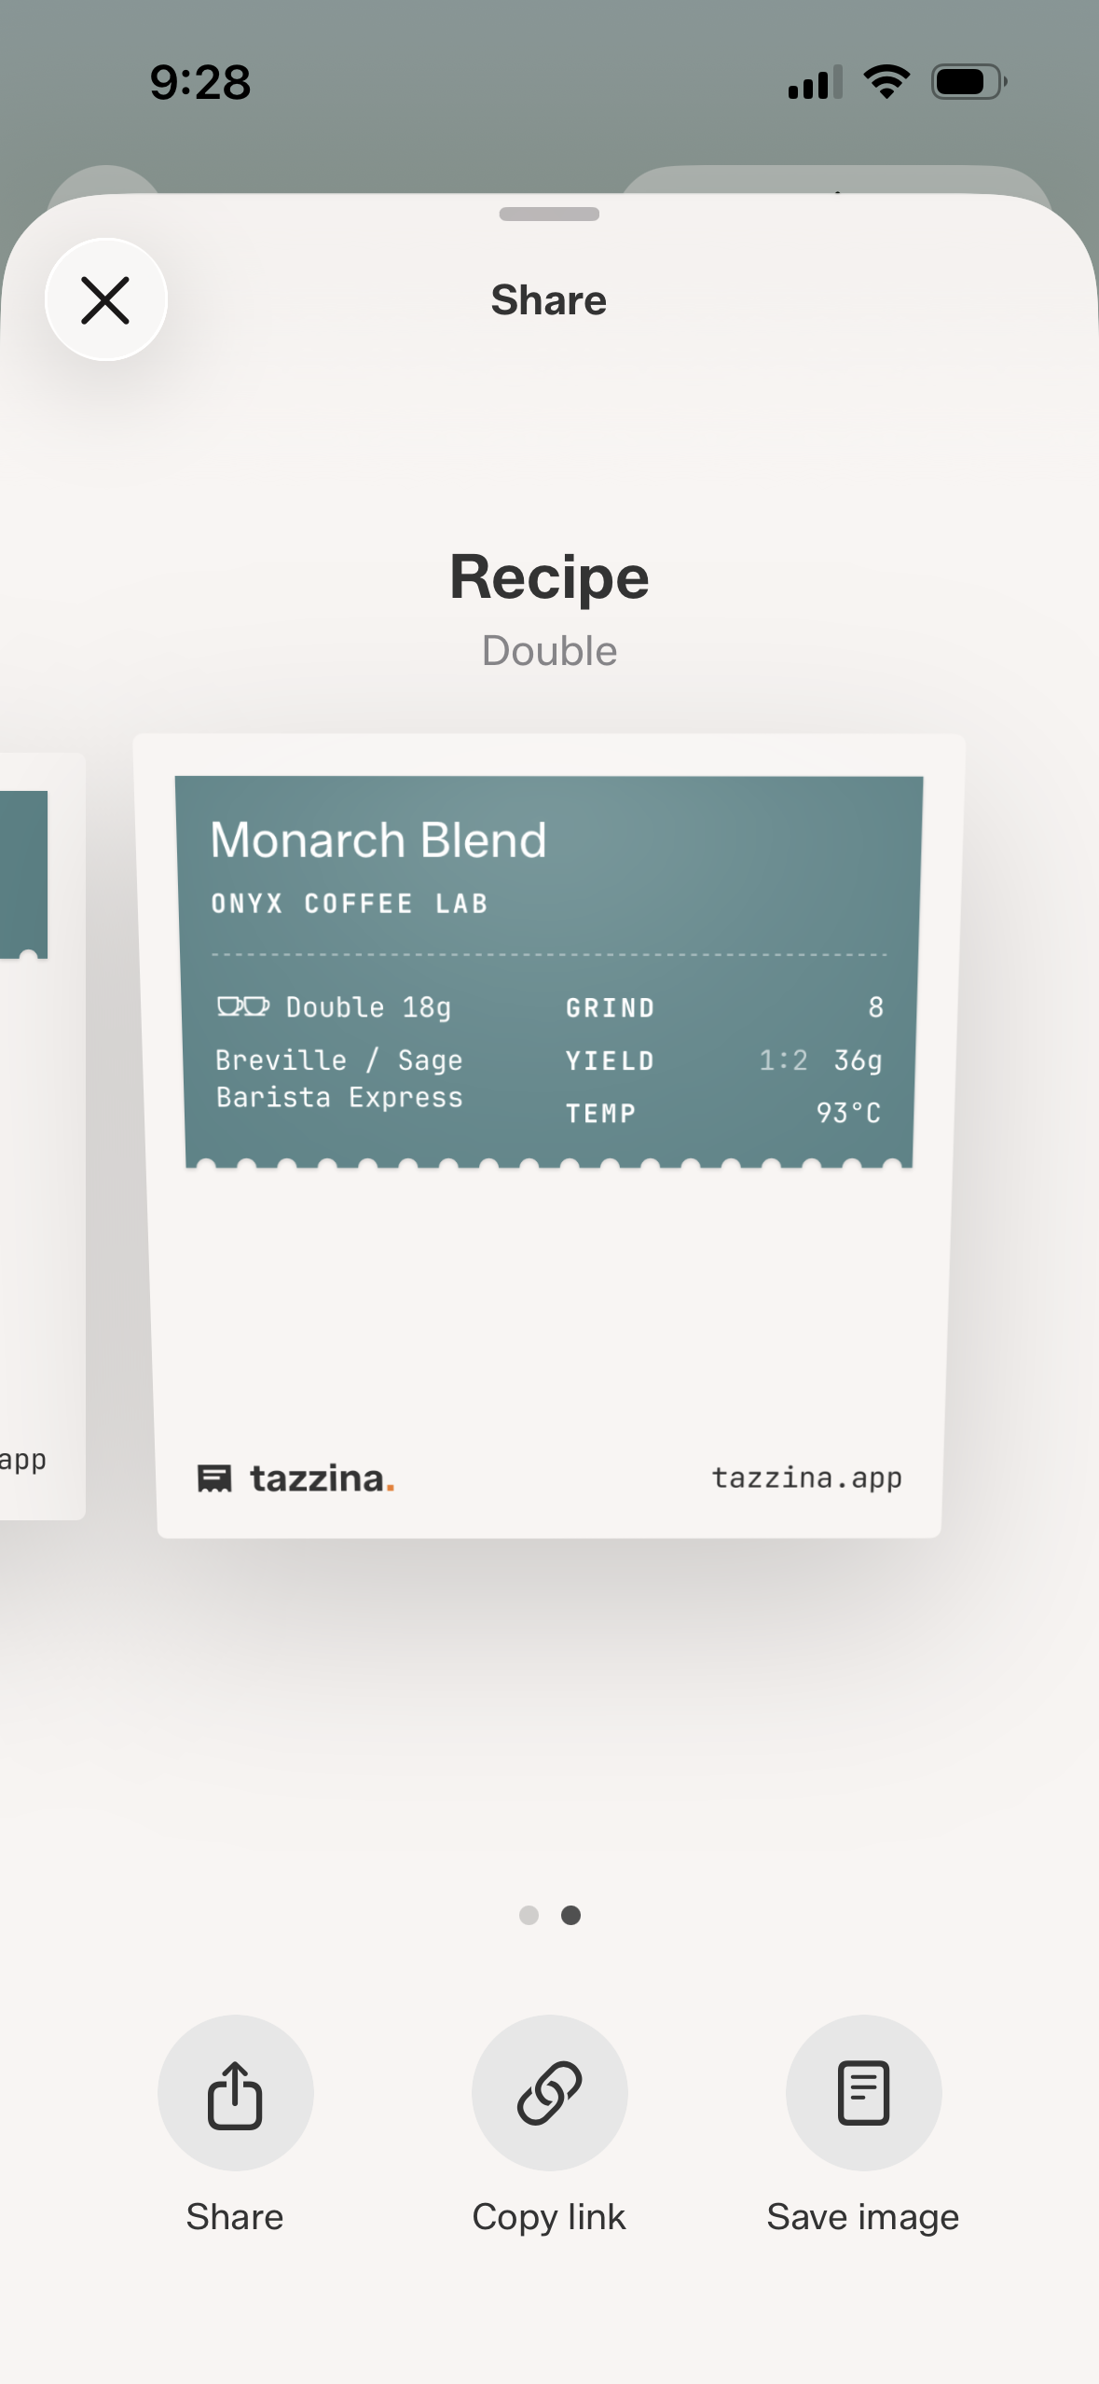This screenshot has width=1099, height=2384.
Task: Tap the Copy link chain icon
Action: coord(549,2094)
